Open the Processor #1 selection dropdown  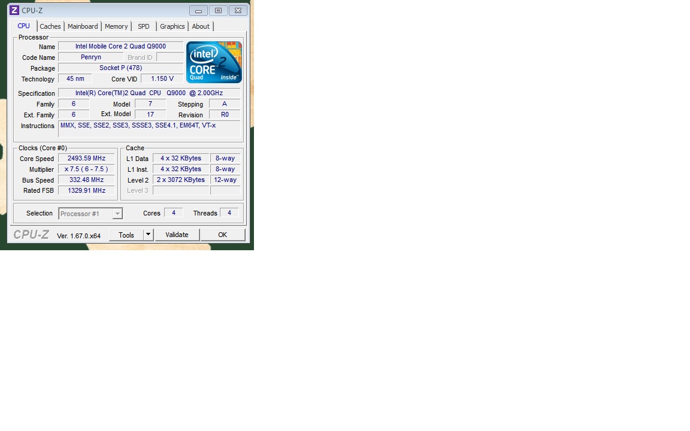point(90,214)
